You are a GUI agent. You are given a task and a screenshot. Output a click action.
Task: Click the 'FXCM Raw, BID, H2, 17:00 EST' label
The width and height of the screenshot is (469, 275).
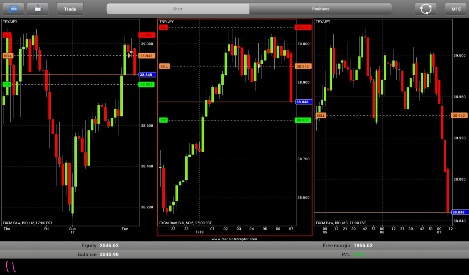(x=28, y=223)
